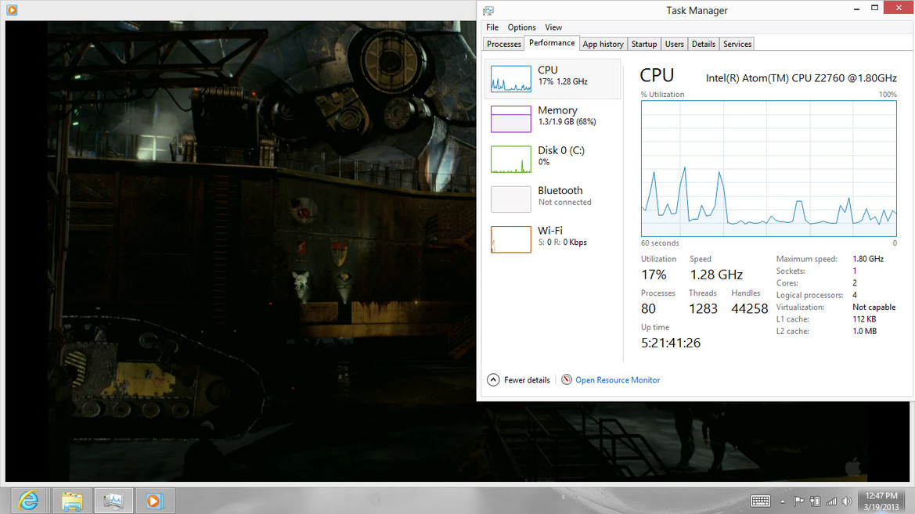Show hidden tray icons arrow
Viewport: 915px width, 514px height.
783,501
